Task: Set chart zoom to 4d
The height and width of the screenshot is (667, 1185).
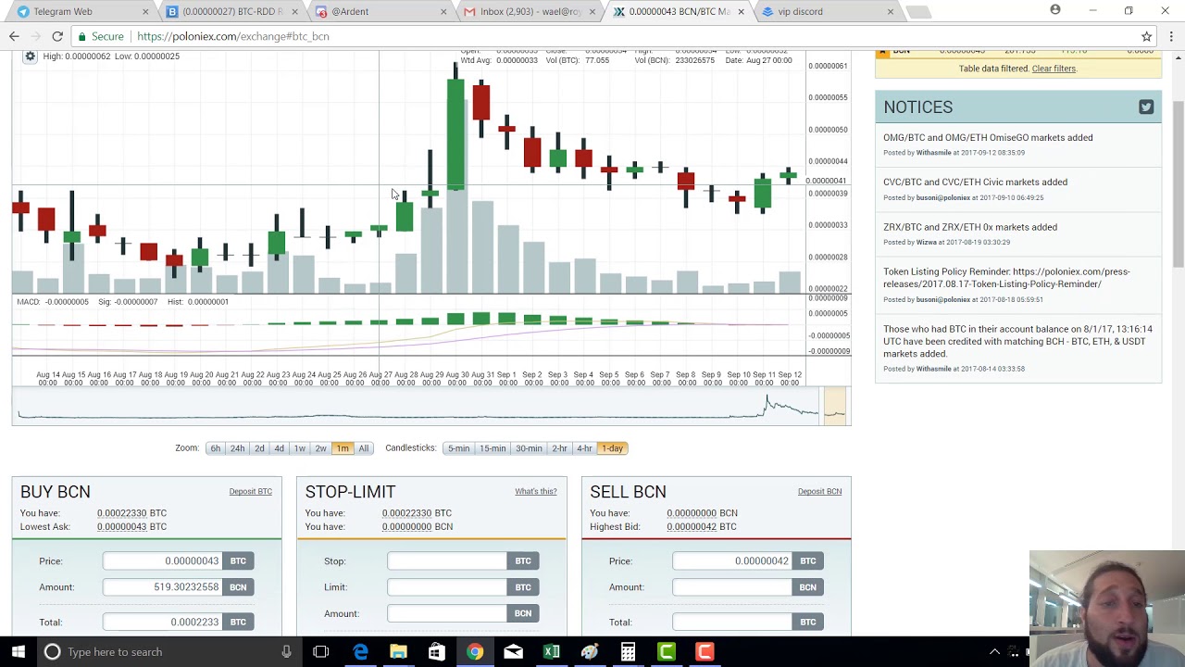Action: (x=279, y=448)
